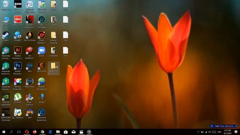Select the Nox Multi-Drive shortcut
This screenshot has height=135, width=240.
pos(30,83)
